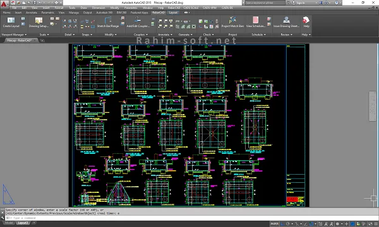Screen dimensions: 379x227
Task: Expand the Viewport Manager panel
Action: click(x=14, y=35)
